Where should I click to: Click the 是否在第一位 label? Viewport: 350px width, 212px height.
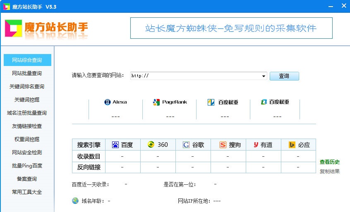[x=180, y=184]
